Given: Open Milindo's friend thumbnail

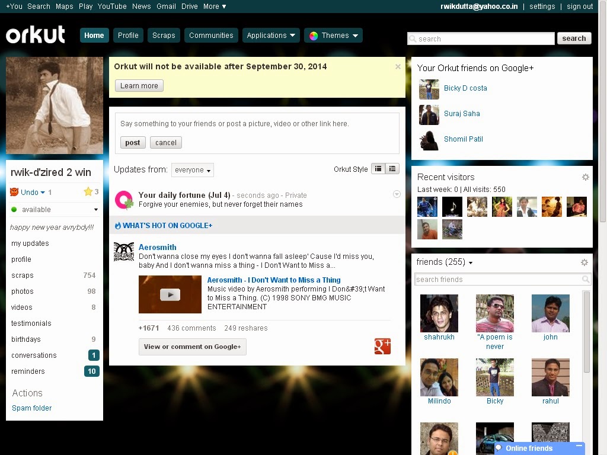Looking at the screenshot, I should coord(439,377).
